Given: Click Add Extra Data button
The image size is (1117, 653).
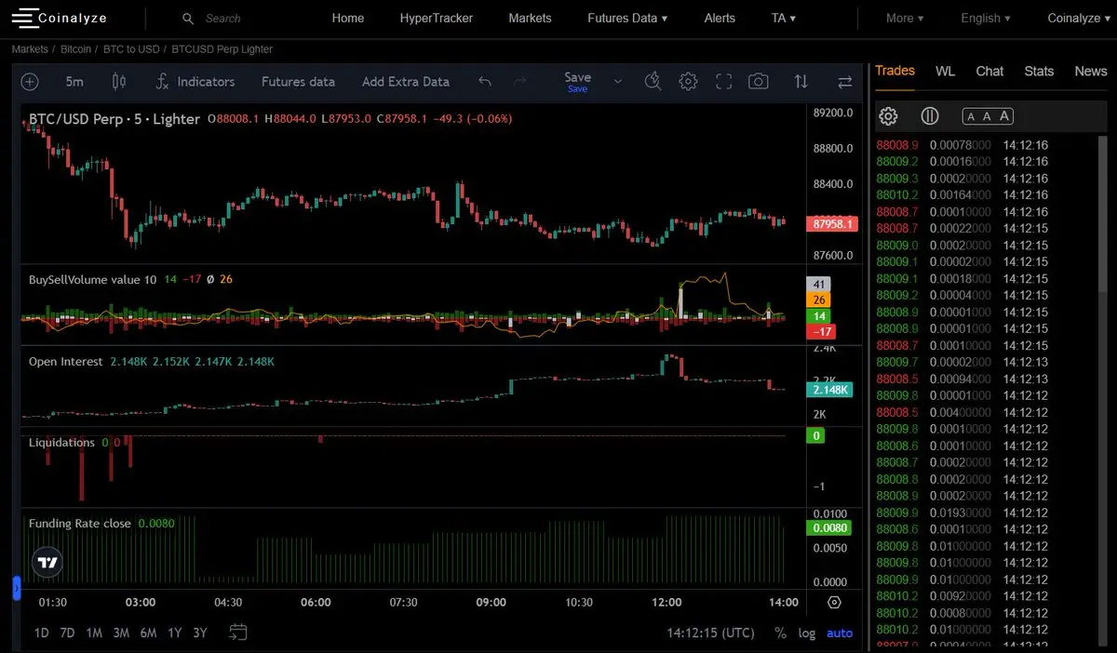Looking at the screenshot, I should click(x=406, y=82).
